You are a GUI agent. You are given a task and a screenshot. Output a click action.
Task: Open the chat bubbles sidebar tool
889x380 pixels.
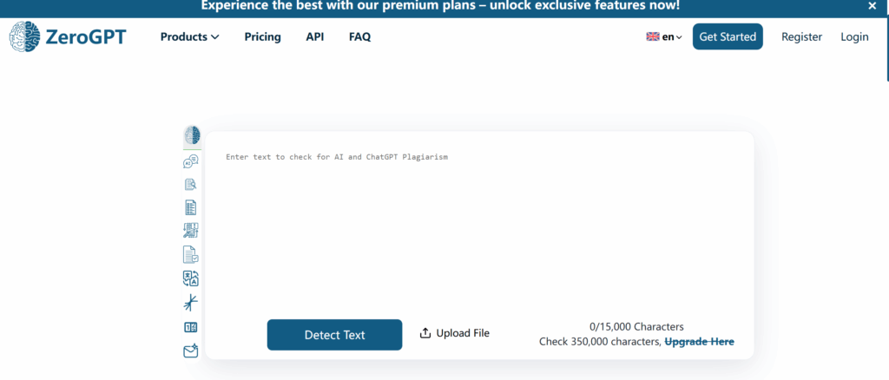[191, 161]
